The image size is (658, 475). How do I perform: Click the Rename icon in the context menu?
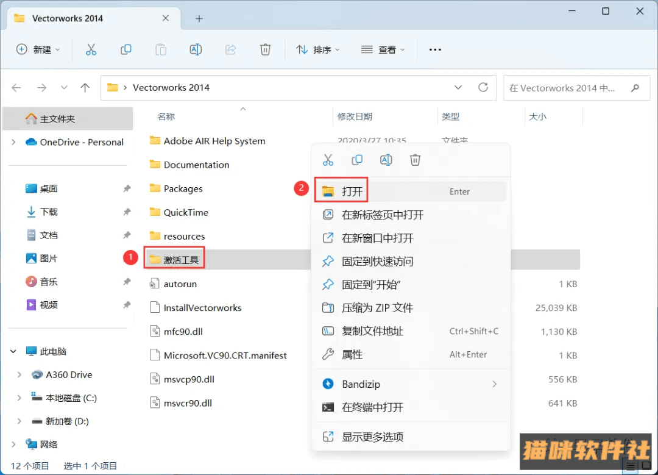(x=386, y=160)
